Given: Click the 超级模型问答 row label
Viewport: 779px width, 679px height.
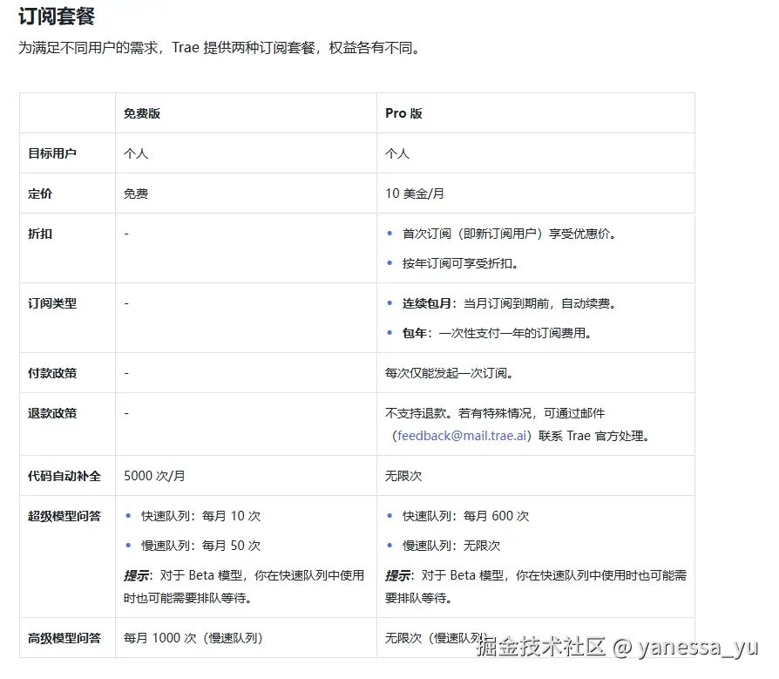Looking at the screenshot, I should (64, 516).
